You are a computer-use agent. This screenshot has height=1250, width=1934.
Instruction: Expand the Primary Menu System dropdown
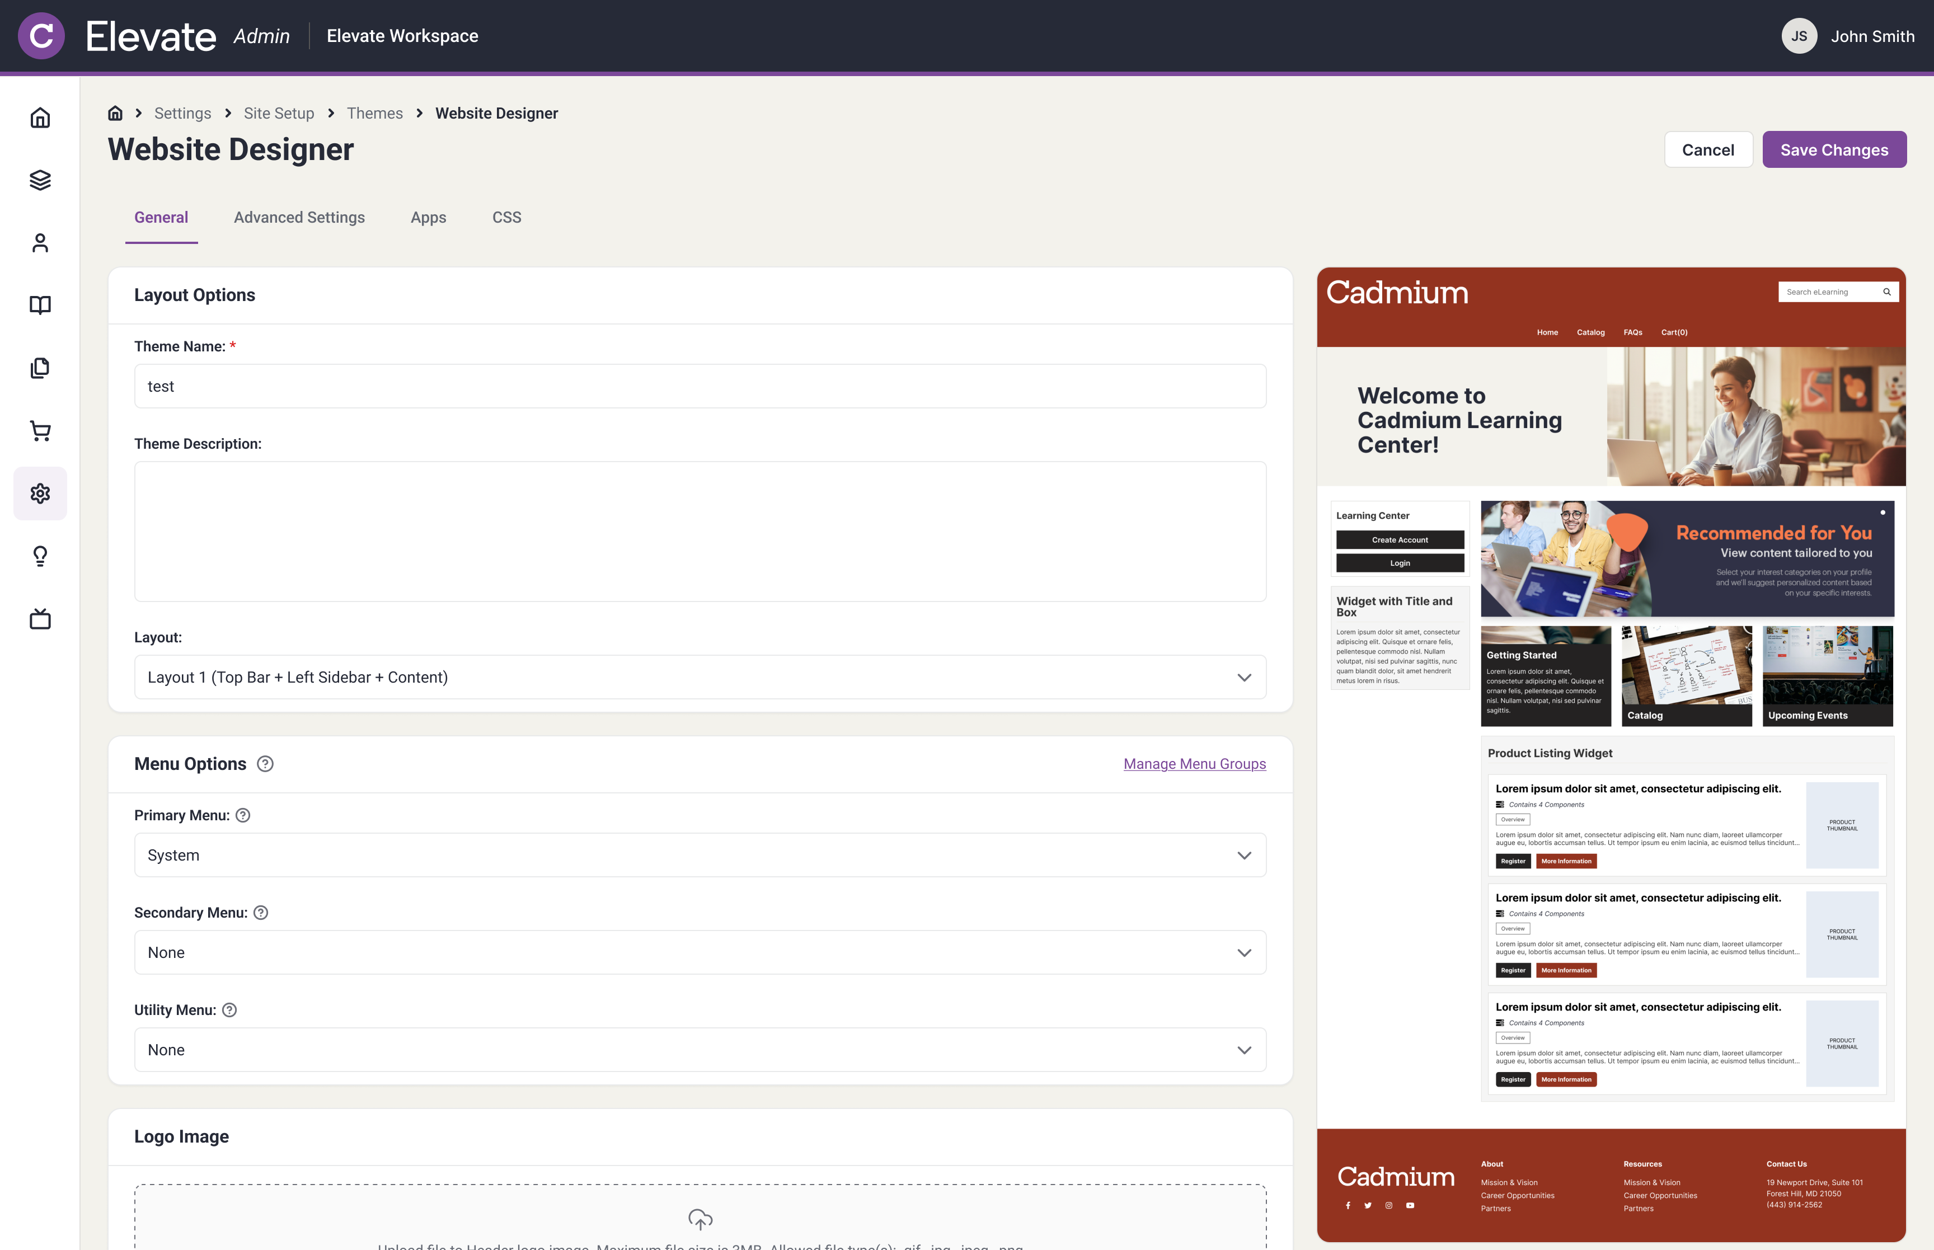point(700,855)
